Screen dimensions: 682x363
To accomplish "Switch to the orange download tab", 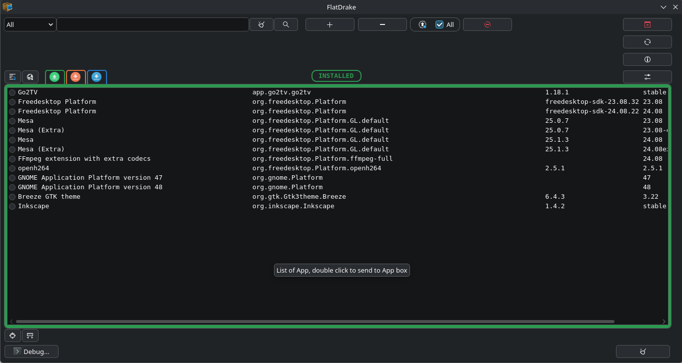I will [75, 77].
